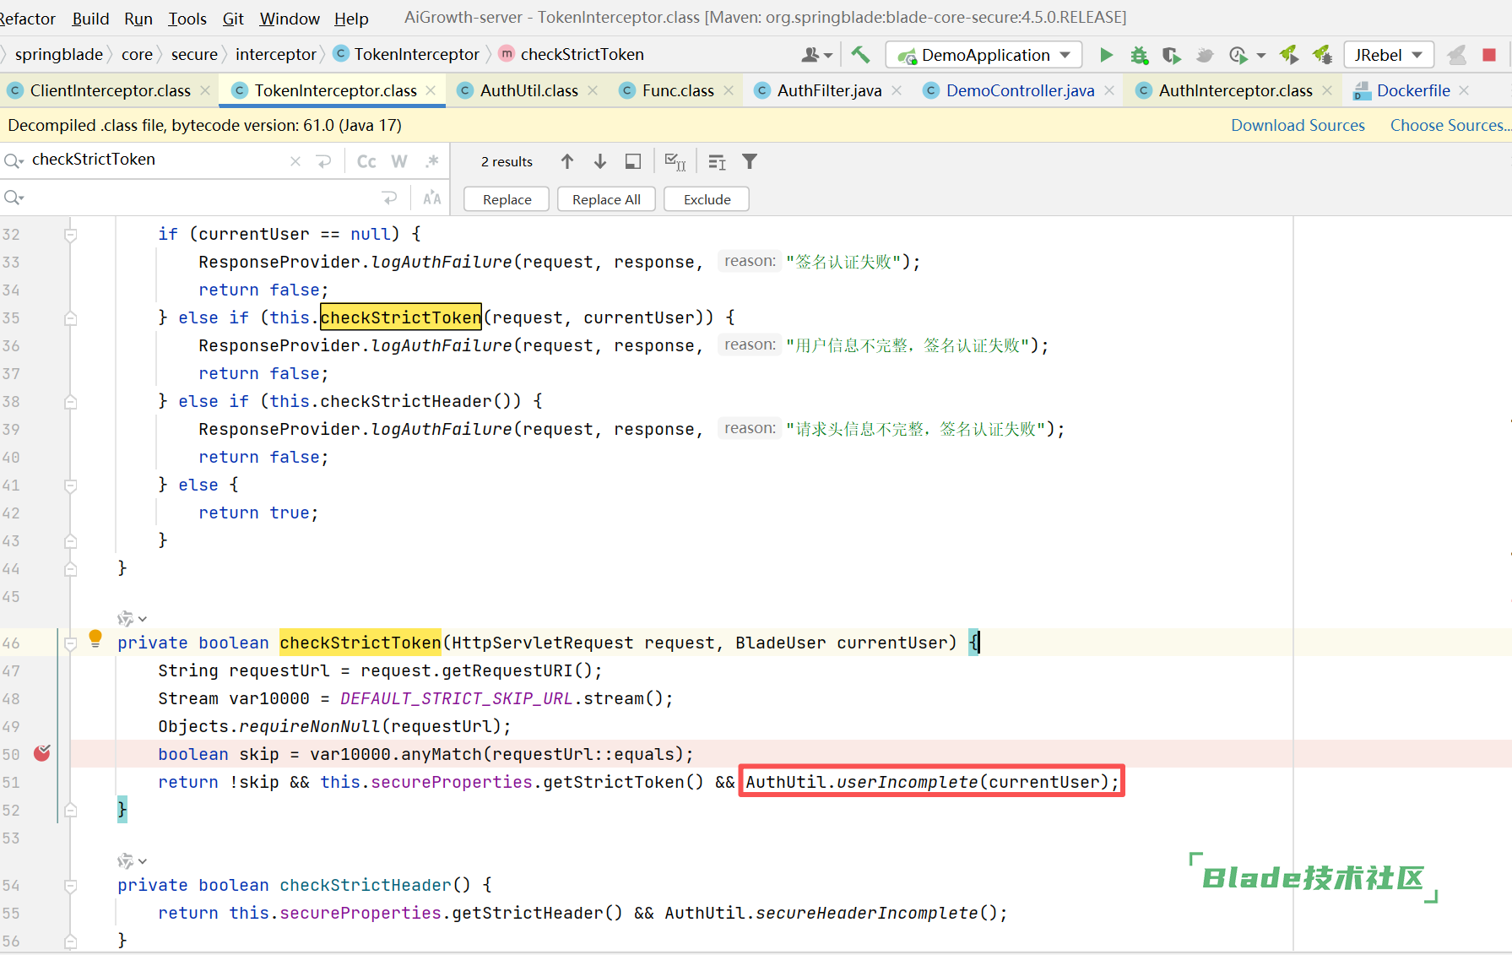The width and height of the screenshot is (1512, 955).
Task: Expand the inlay above checkStrictToken method
Action: pyautogui.click(x=132, y=619)
